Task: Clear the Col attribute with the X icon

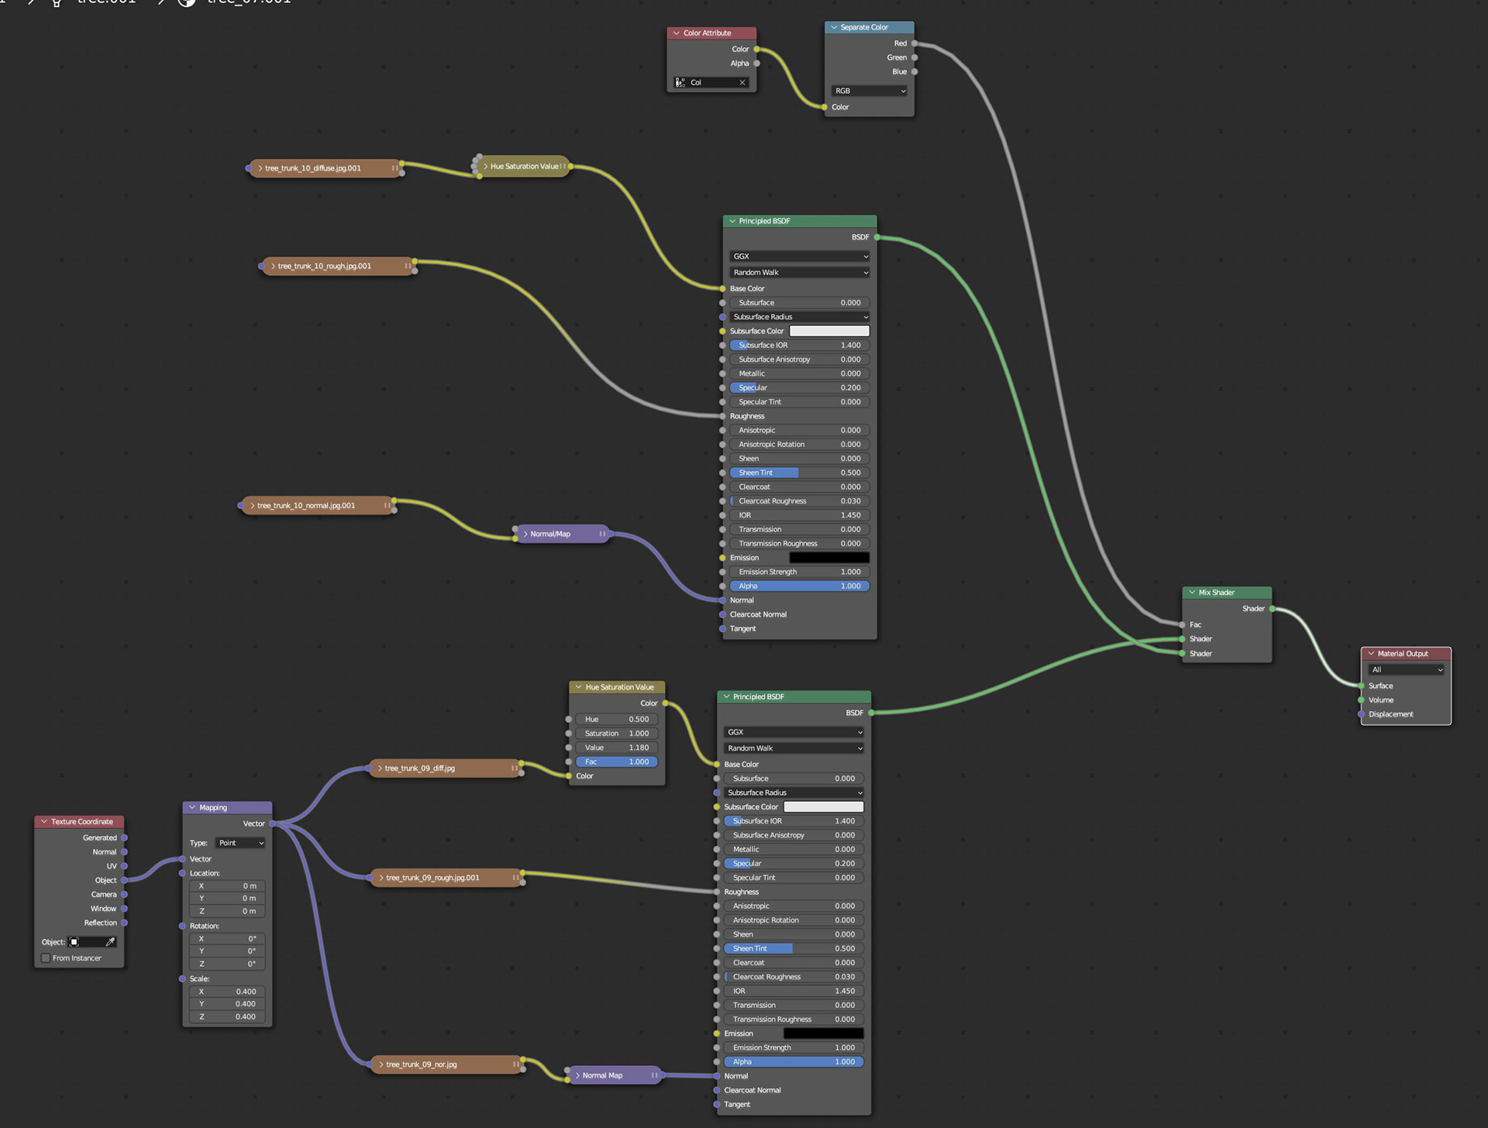Action: (x=742, y=83)
